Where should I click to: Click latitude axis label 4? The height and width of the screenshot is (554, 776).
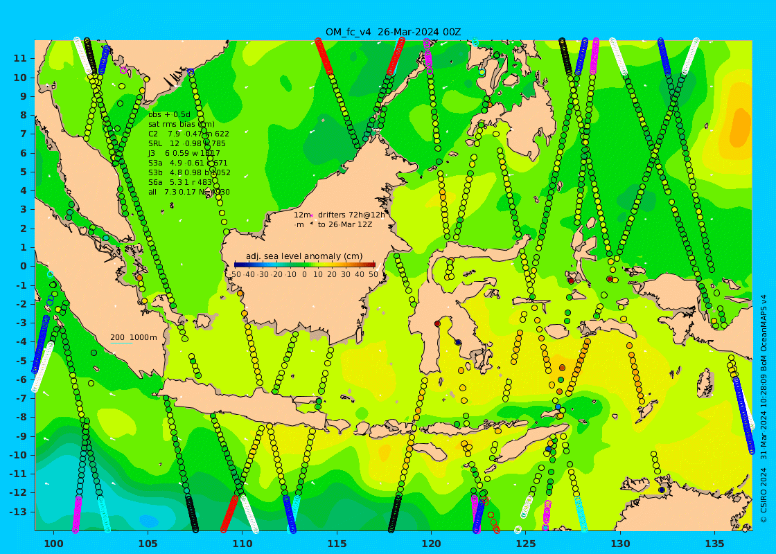(23, 190)
